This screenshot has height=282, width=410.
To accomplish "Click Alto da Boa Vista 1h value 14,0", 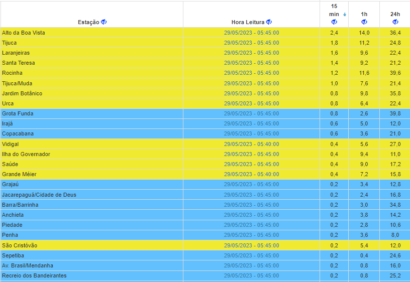I will tap(364, 33).
